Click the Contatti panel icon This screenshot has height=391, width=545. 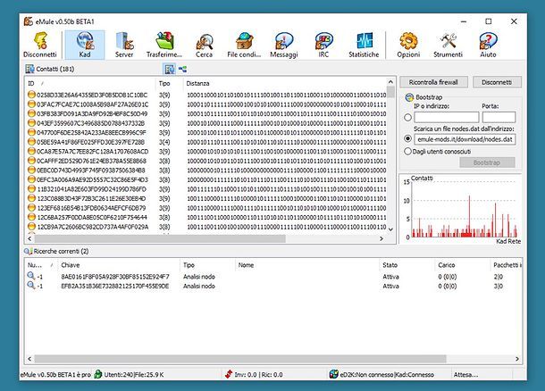pyautogui.click(x=29, y=69)
